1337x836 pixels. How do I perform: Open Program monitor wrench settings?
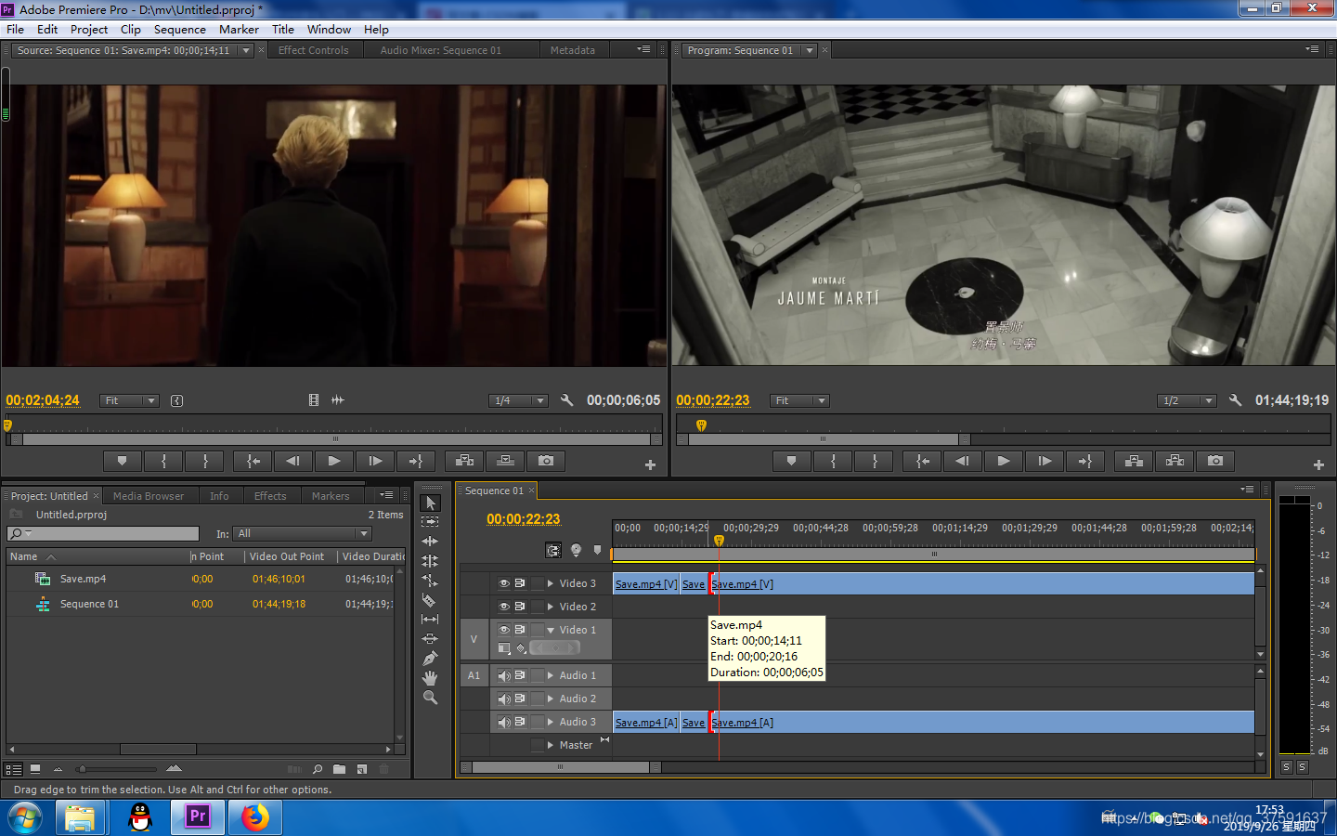point(1235,400)
